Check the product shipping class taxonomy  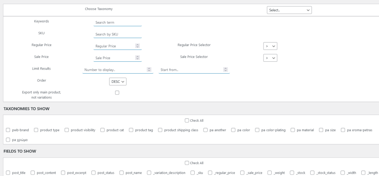pos(160,130)
